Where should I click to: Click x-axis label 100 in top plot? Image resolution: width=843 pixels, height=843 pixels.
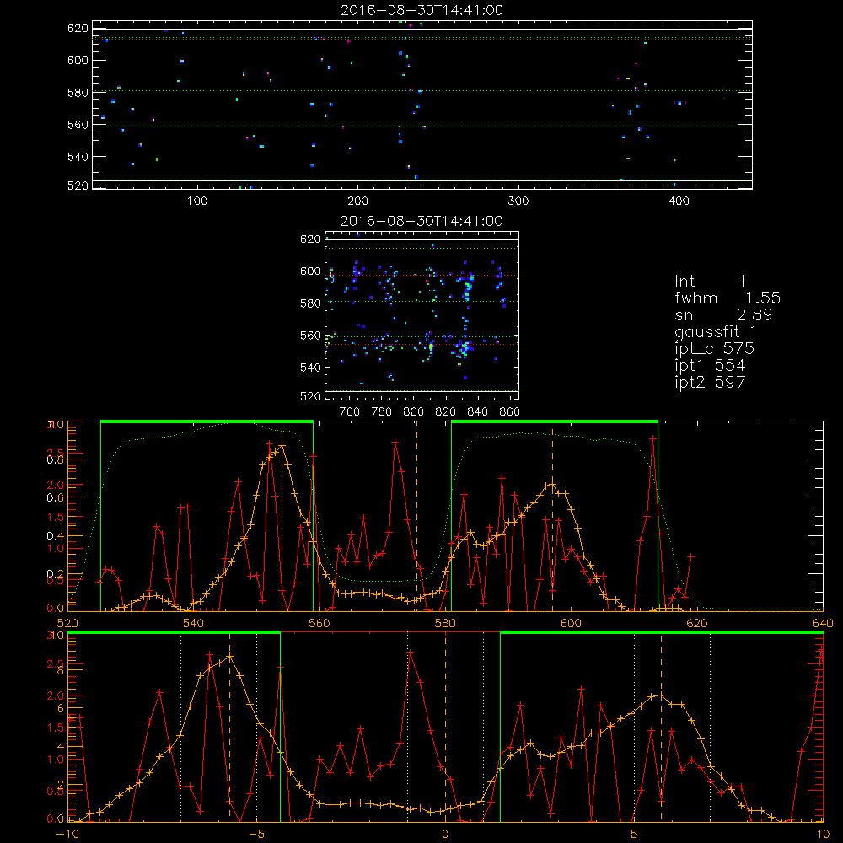point(197,201)
